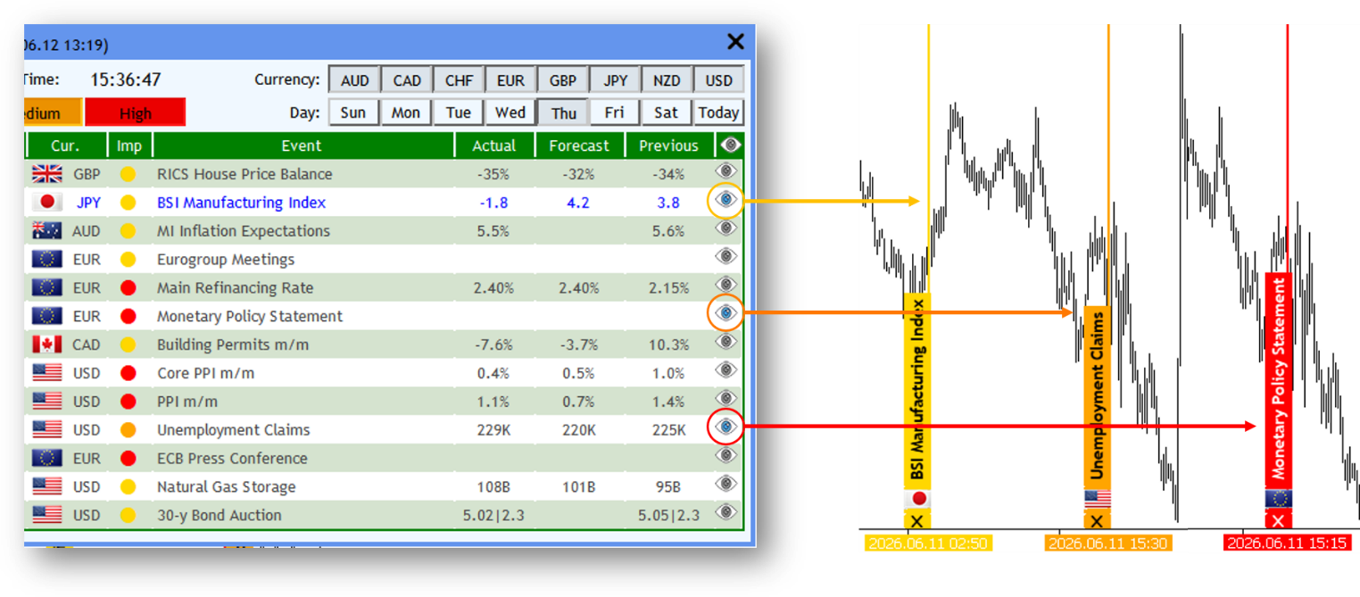Filter by USD currency
The height and width of the screenshot is (597, 1360).
click(718, 80)
